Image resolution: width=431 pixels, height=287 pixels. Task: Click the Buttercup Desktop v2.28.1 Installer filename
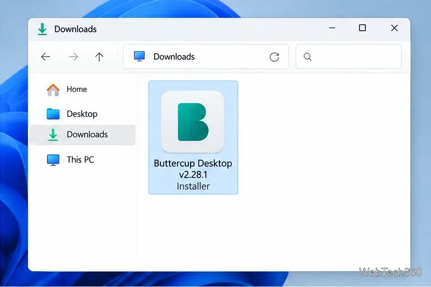click(193, 175)
